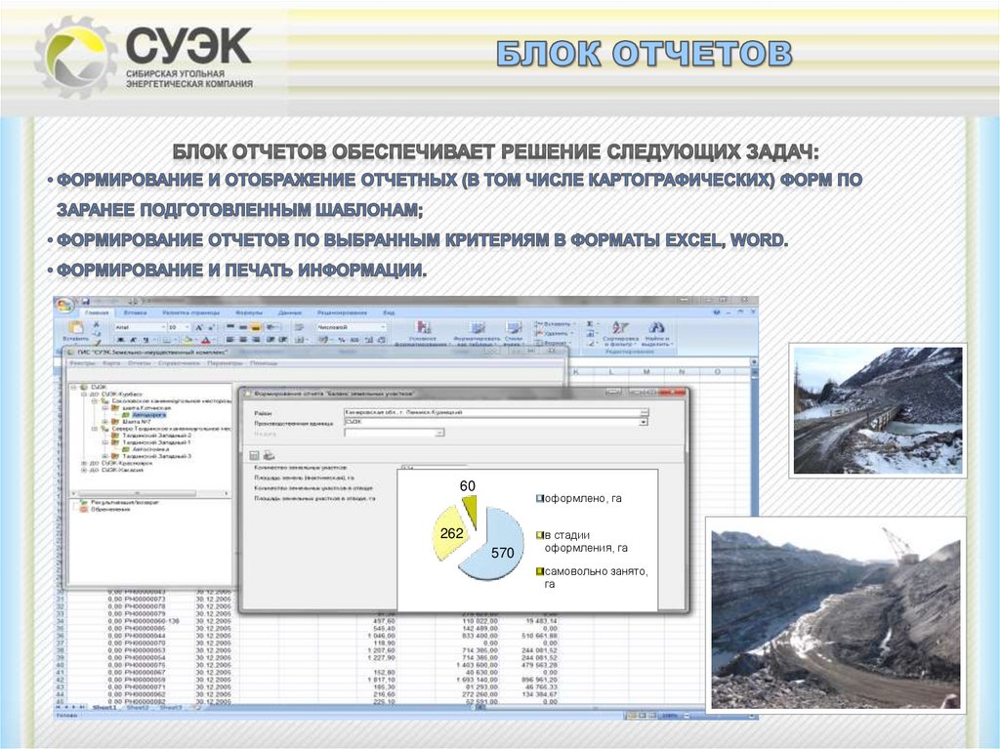Screen dimensions: 1000x749
Task: Switch to the Данные ribbon tab
Action: [x=289, y=312]
